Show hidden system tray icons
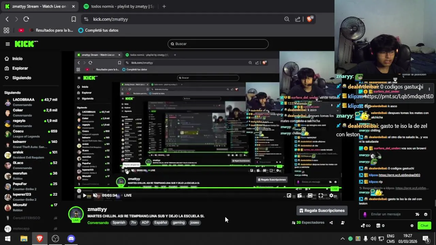436x245 pixels. click(x=343, y=239)
